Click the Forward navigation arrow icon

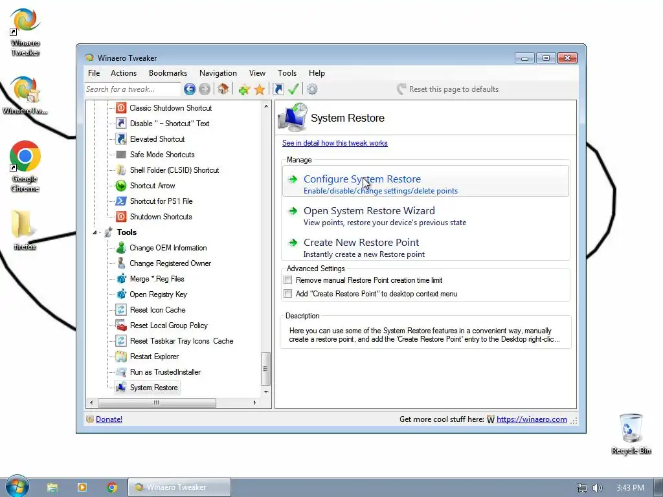click(205, 89)
